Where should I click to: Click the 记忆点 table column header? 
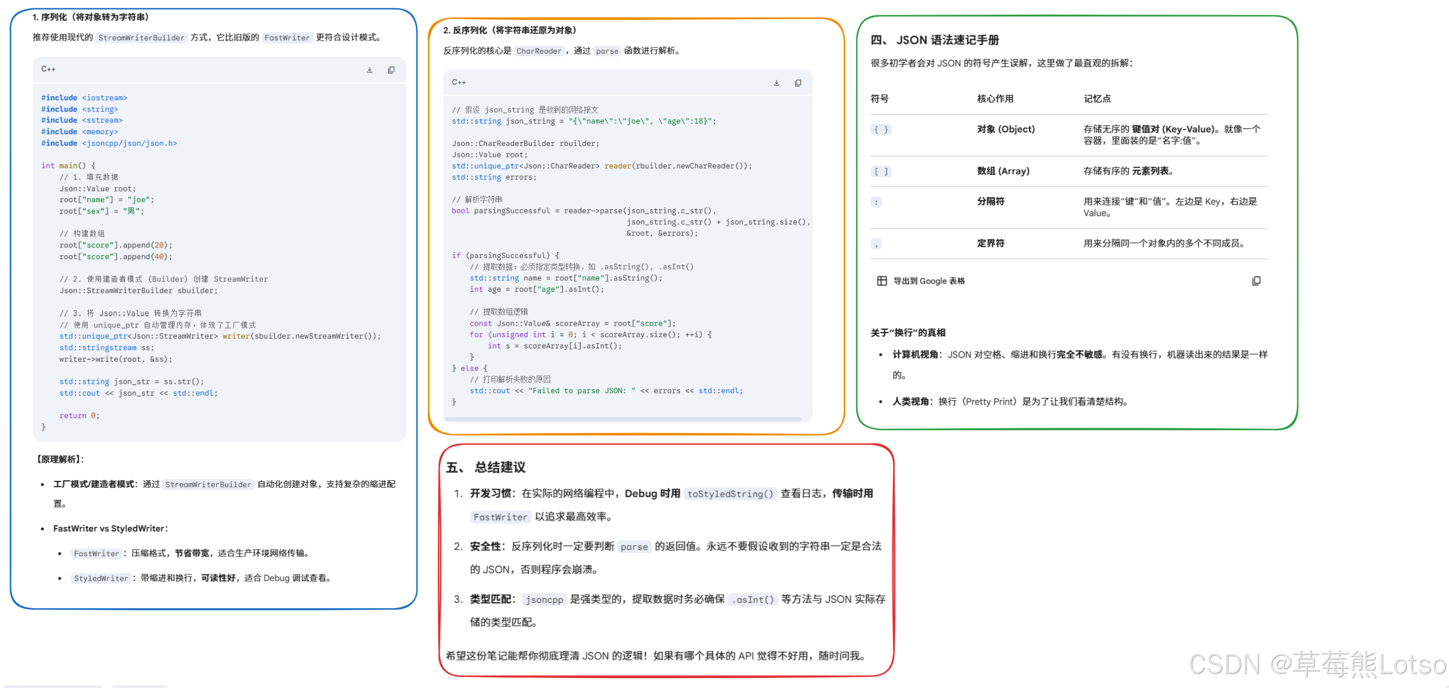pyautogui.click(x=1097, y=99)
